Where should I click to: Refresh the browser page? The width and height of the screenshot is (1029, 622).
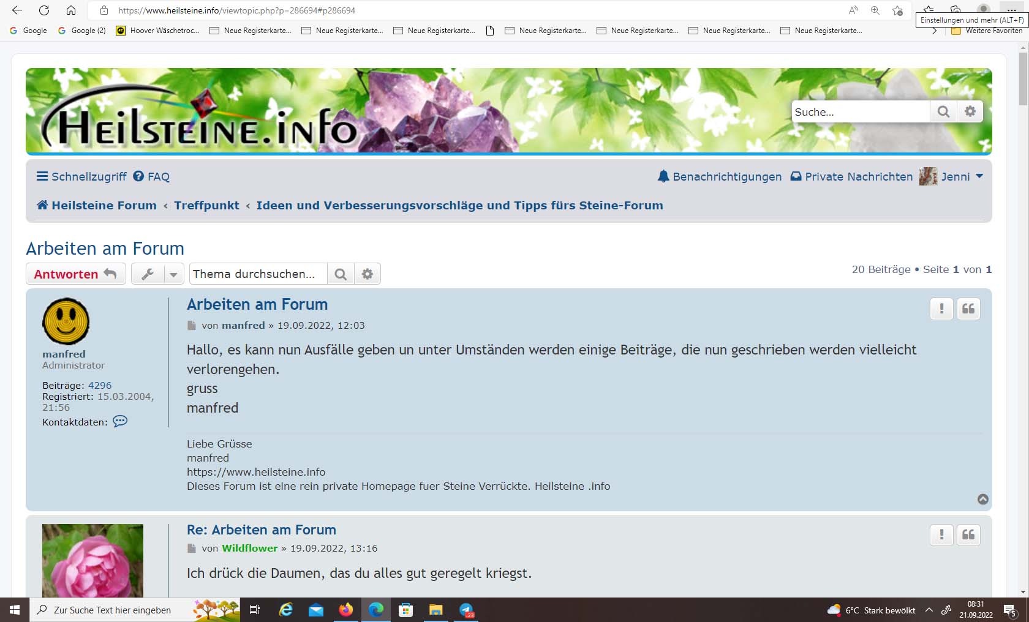44,10
